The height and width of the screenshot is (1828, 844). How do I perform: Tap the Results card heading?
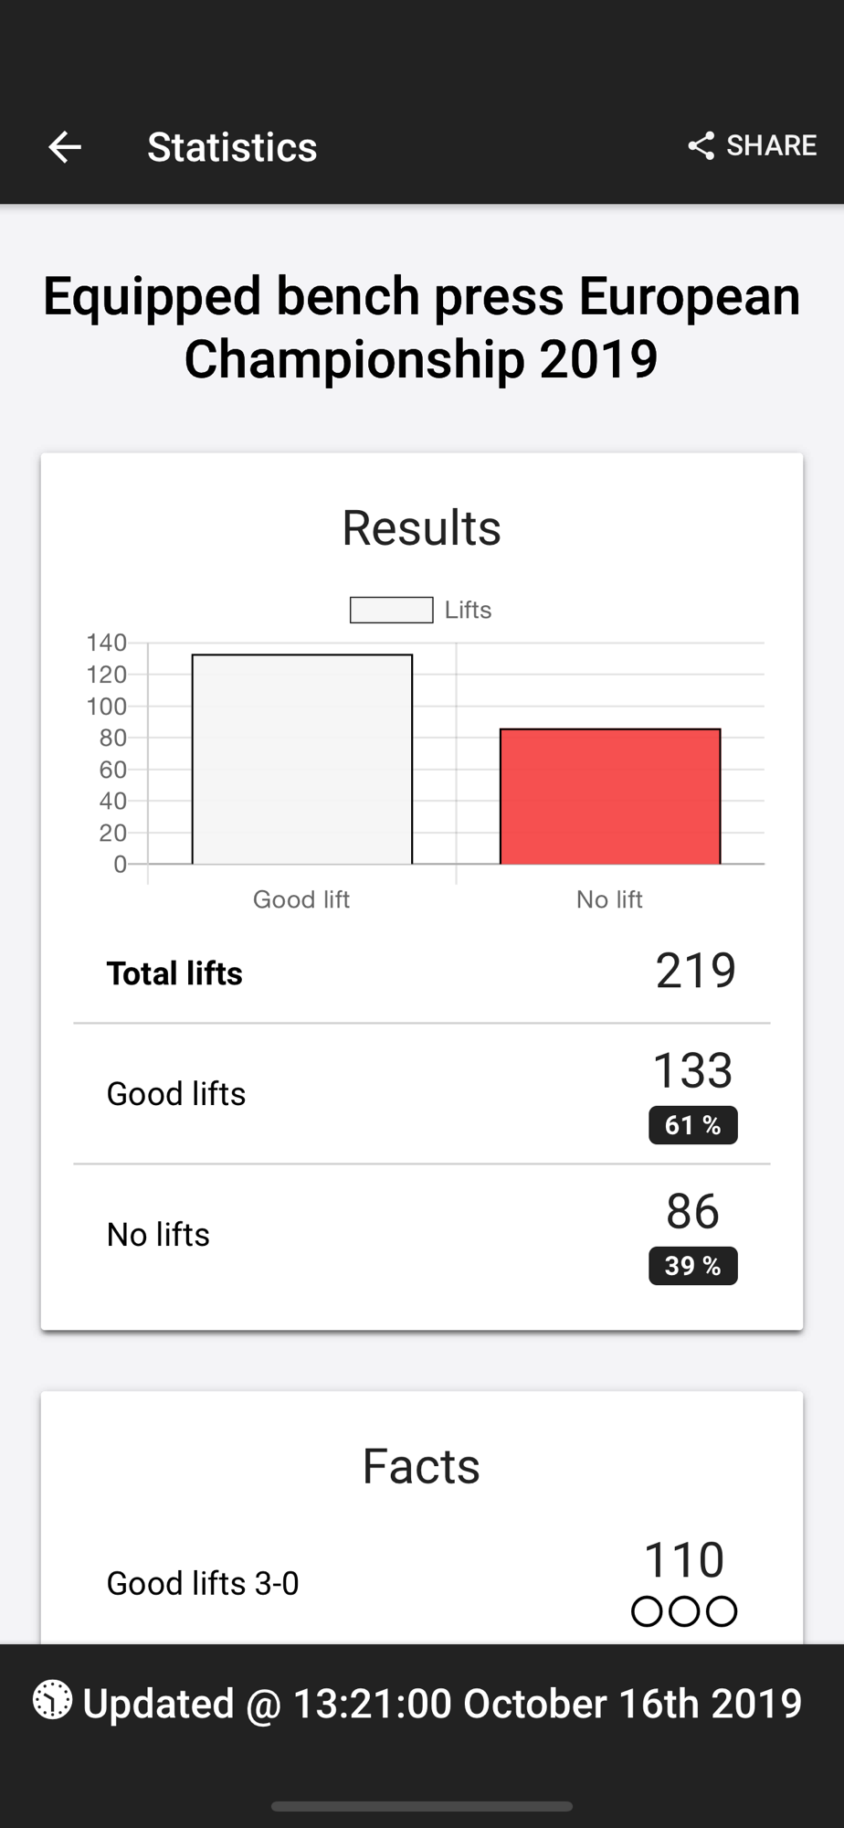422,527
